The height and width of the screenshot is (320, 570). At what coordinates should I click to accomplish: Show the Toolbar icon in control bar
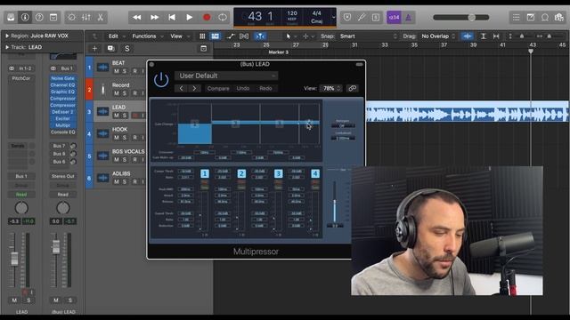coord(53,17)
